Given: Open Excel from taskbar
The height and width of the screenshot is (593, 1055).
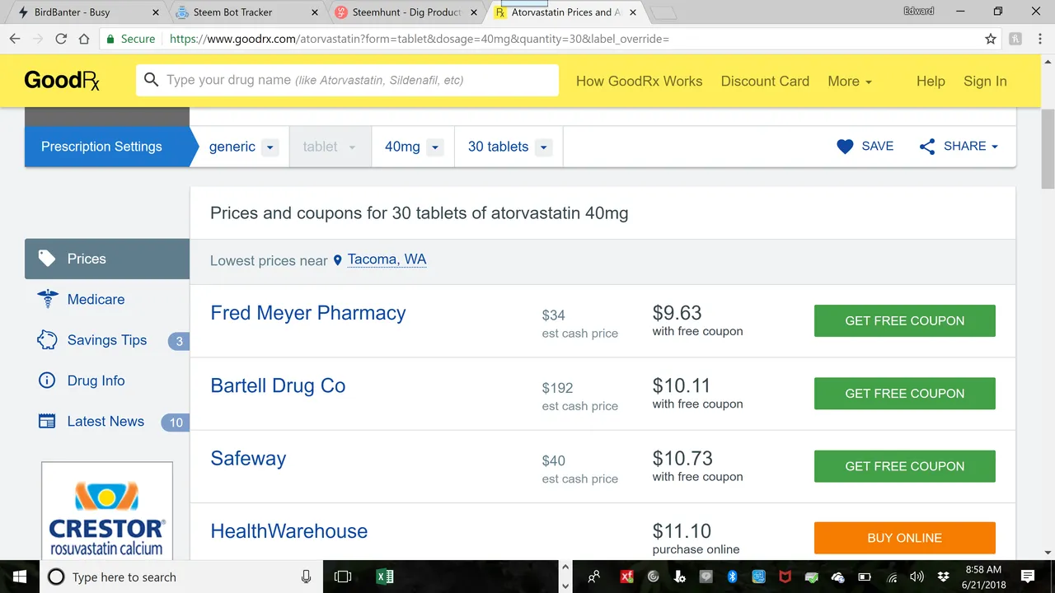Looking at the screenshot, I should pos(384,577).
